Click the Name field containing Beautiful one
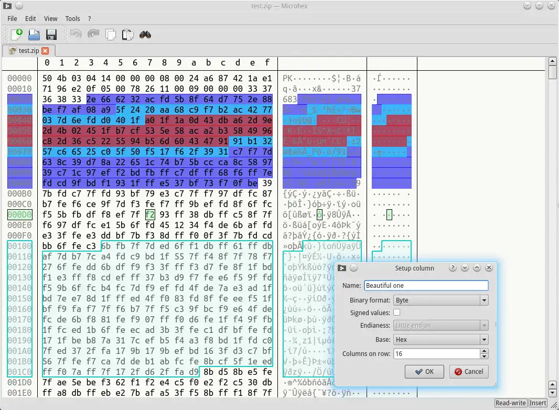 point(426,286)
